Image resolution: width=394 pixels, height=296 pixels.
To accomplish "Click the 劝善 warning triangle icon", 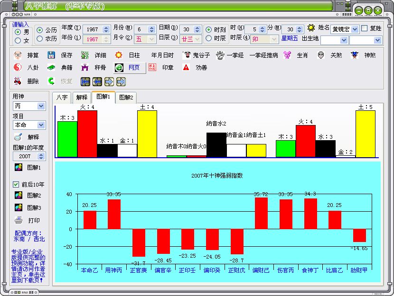I will [186, 68].
